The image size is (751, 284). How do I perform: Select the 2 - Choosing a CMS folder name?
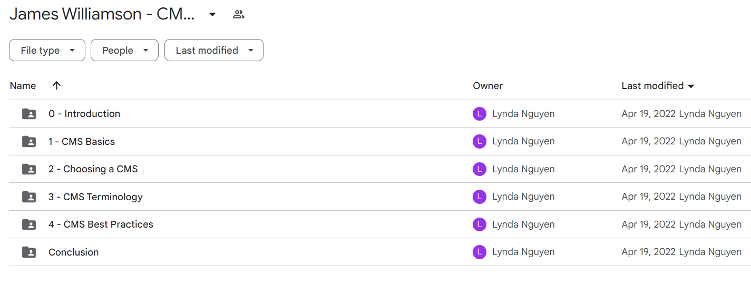(x=93, y=169)
